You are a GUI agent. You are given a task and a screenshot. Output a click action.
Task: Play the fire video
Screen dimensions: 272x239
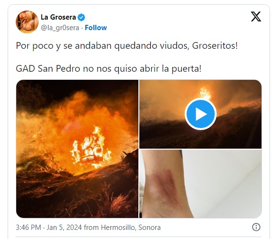tap(200, 114)
